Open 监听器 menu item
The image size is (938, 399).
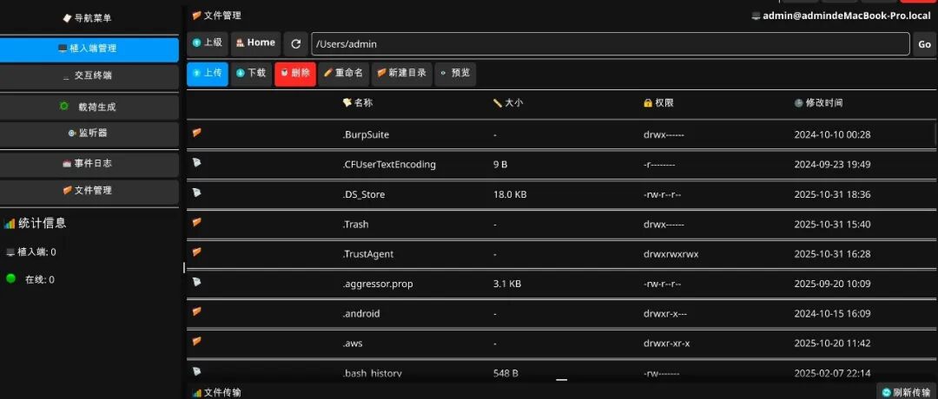[x=89, y=134]
